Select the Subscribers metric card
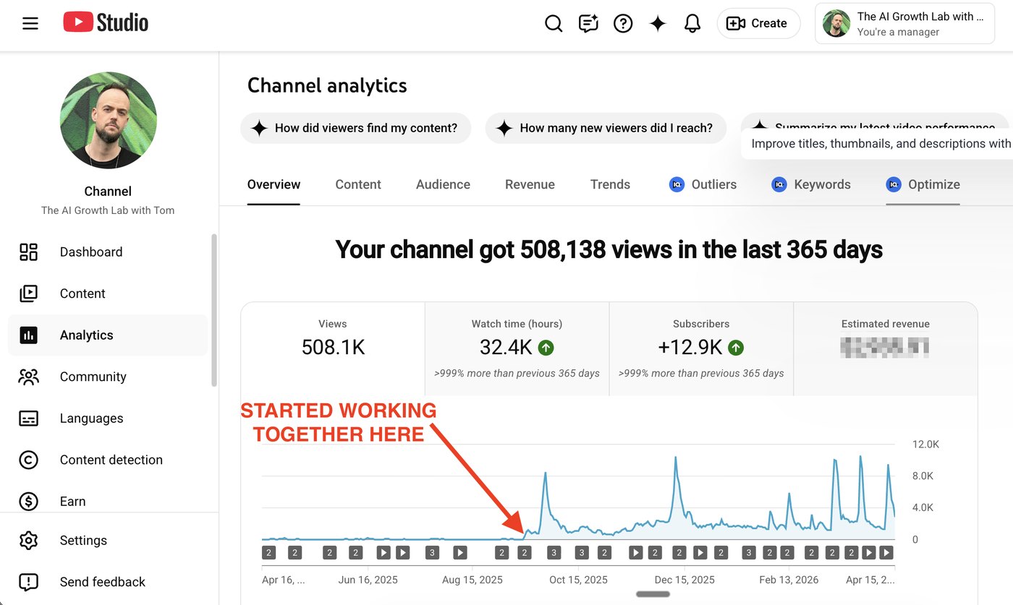The height and width of the screenshot is (605, 1013). [701, 348]
